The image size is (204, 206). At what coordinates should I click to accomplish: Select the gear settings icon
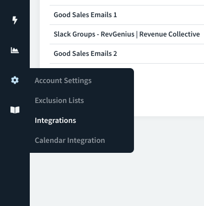point(15,80)
